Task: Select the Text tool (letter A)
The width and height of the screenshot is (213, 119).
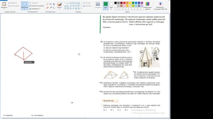Action: (x=54, y=4)
